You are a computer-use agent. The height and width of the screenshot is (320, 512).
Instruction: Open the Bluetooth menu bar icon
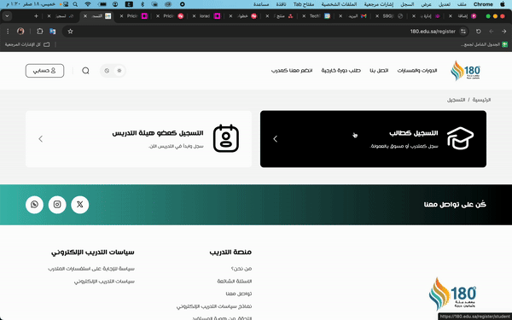[x=143, y=4]
